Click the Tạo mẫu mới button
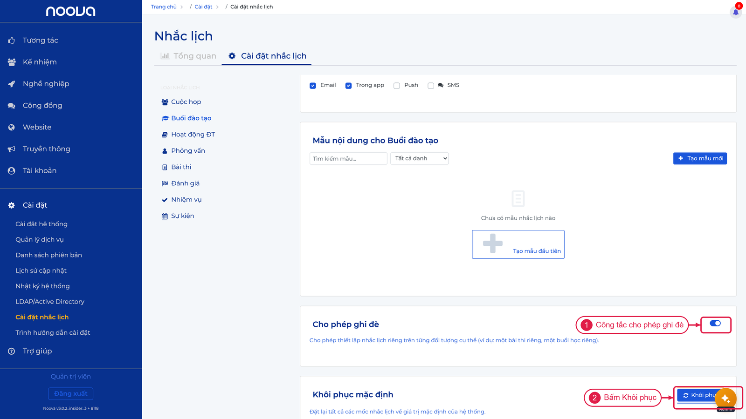The width and height of the screenshot is (746, 419). click(x=700, y=158)
